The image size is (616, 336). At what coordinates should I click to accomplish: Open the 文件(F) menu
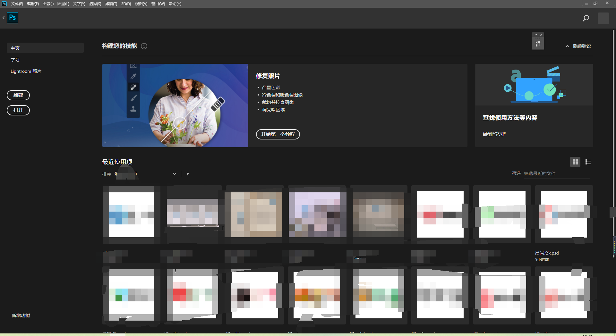pos(17,4)
